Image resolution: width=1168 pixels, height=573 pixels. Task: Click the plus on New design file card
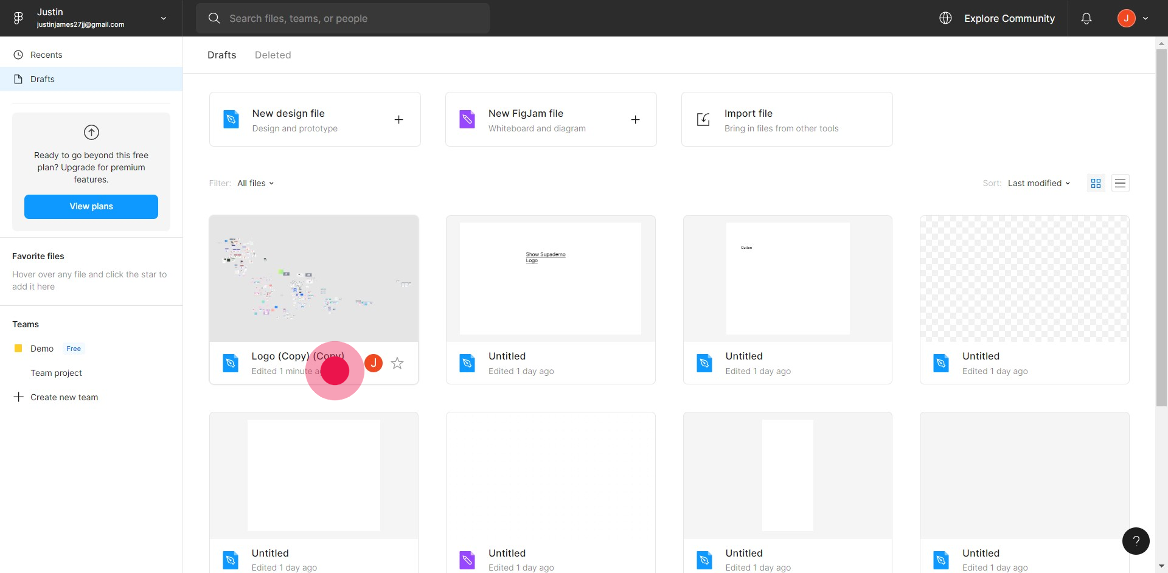(x=398, y=120)
